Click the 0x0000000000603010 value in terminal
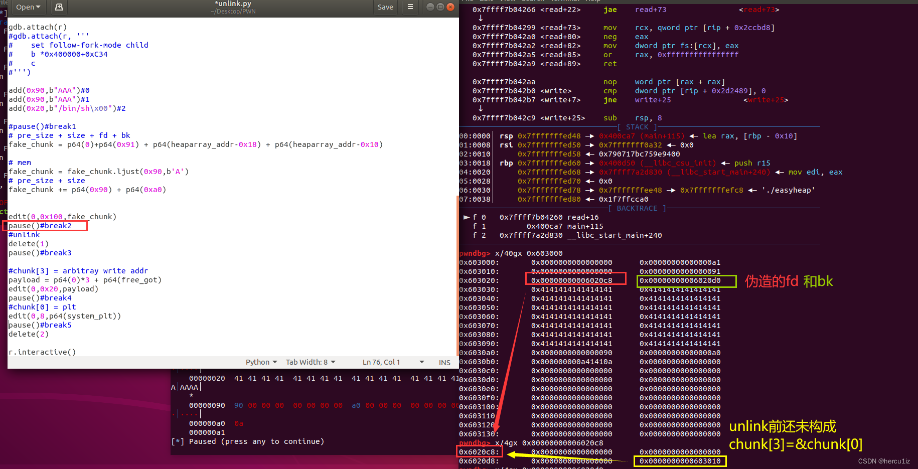 coord(680,461)
